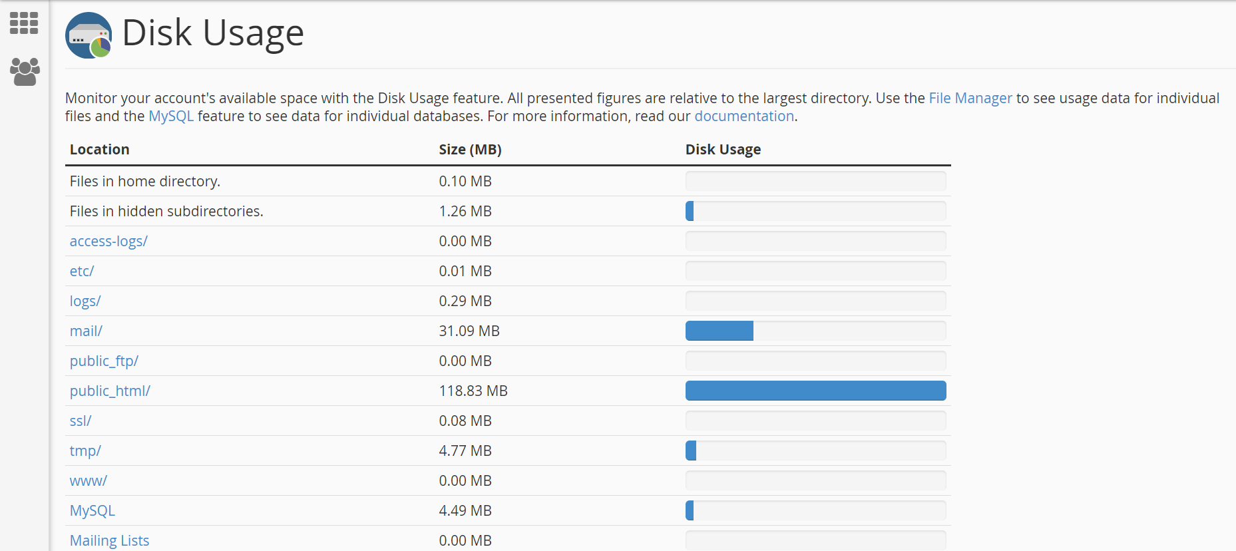Click the Disk Usage header icon
This screenshot has width=1236, height=551.
[89, 35]
